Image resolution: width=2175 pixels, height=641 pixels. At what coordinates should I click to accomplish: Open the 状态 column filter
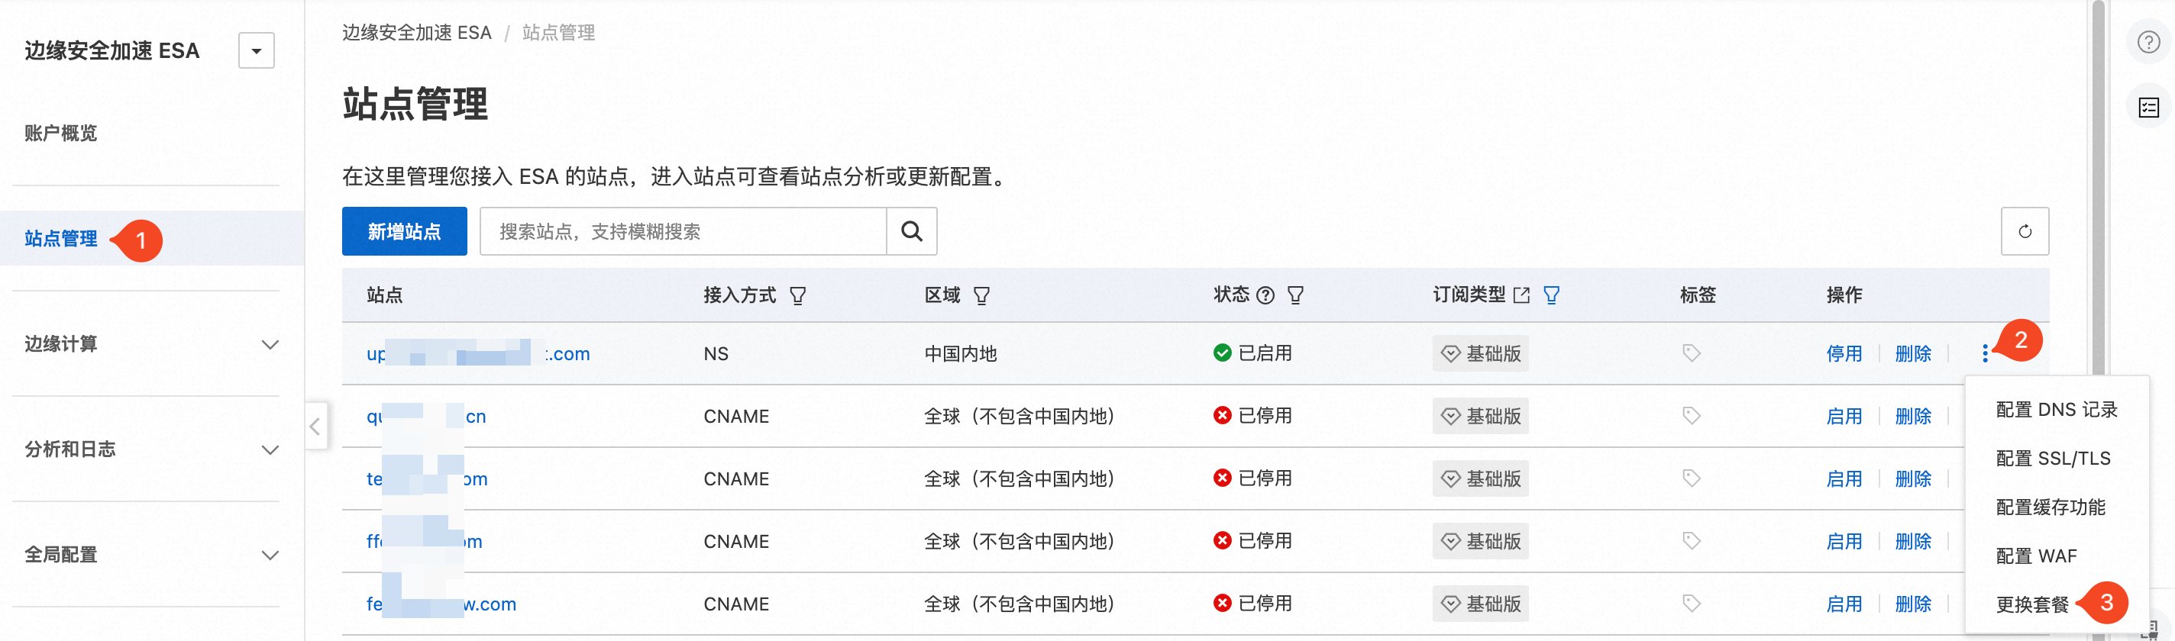pyautogui.click(x=1295, y=295)
